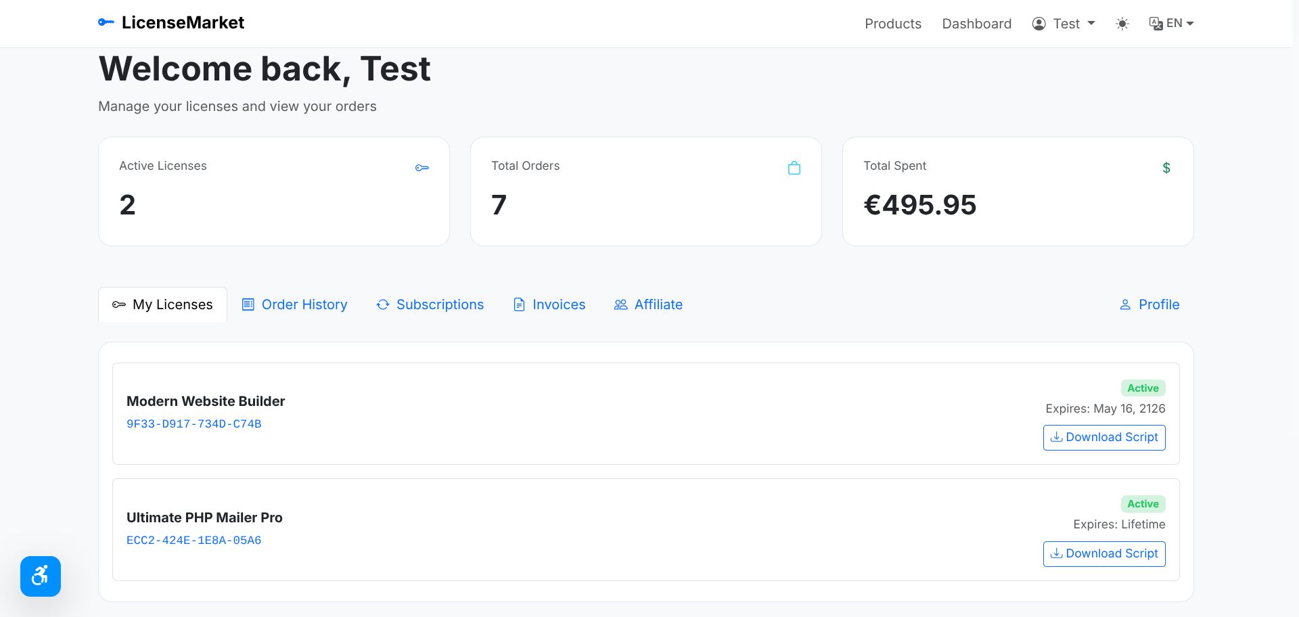The image size is (1299, 617).
Task: Click the language translate icon
Action: (x=1156, y=24)
